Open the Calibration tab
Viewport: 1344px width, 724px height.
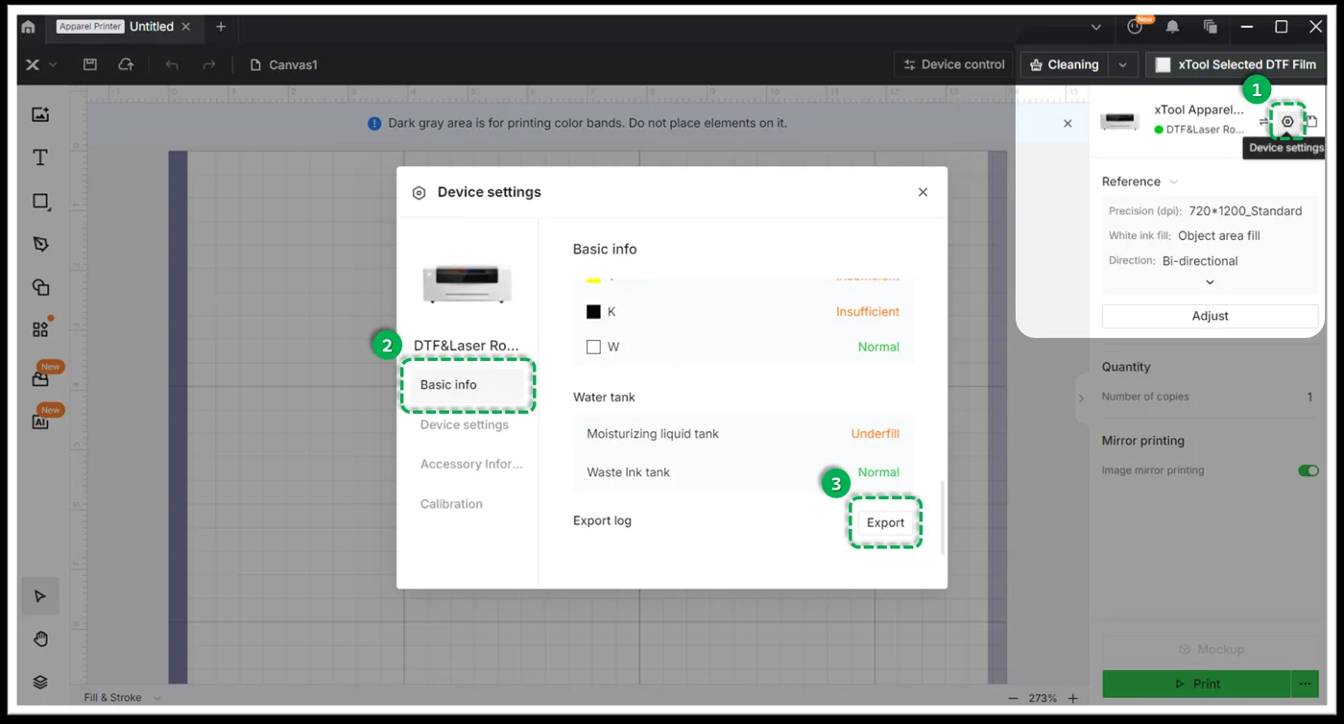(x=451, y=504)
